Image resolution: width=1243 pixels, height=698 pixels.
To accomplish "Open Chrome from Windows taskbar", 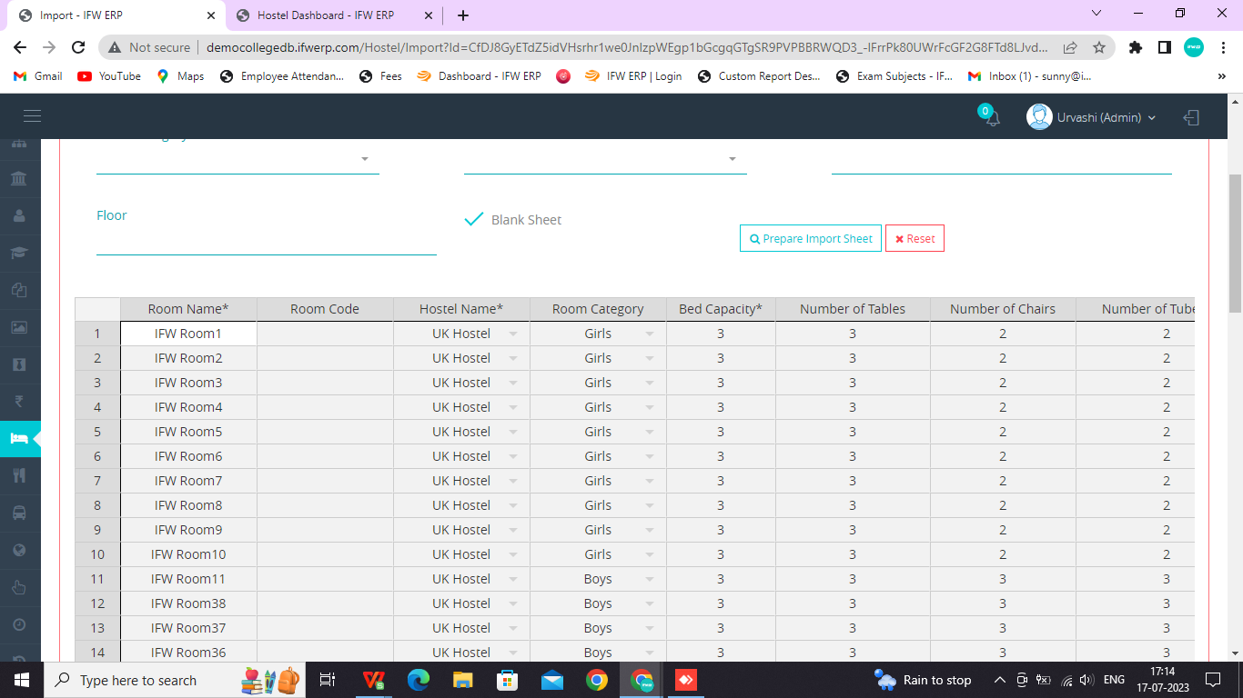I will [x=597, y=680].
